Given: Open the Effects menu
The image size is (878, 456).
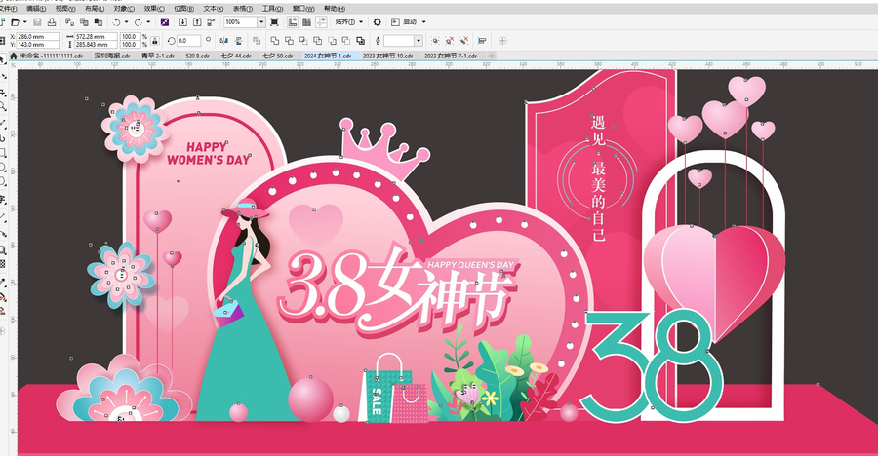Looking at the screenshot, I should pos(154,9).
